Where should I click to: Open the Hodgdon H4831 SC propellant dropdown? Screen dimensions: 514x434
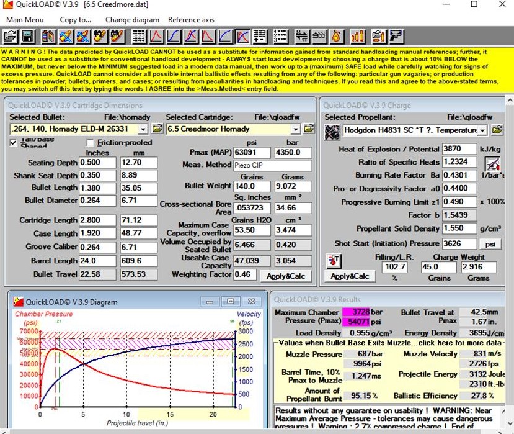tap(482, 130)
